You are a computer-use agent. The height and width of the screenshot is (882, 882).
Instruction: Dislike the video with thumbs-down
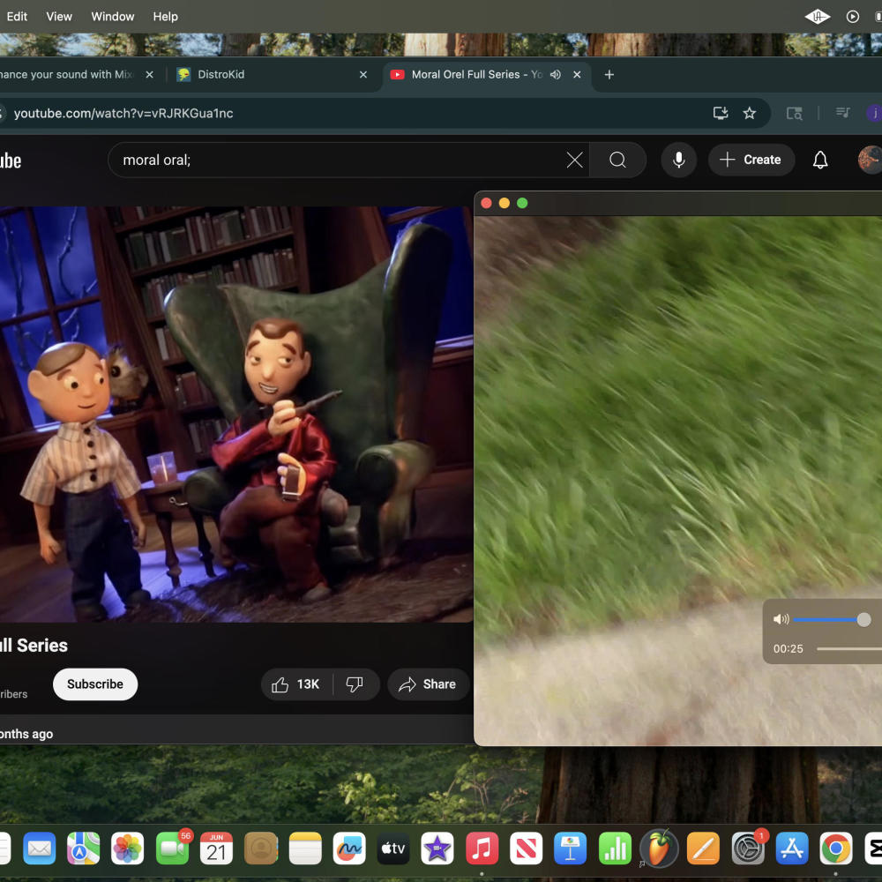(355, 684)
